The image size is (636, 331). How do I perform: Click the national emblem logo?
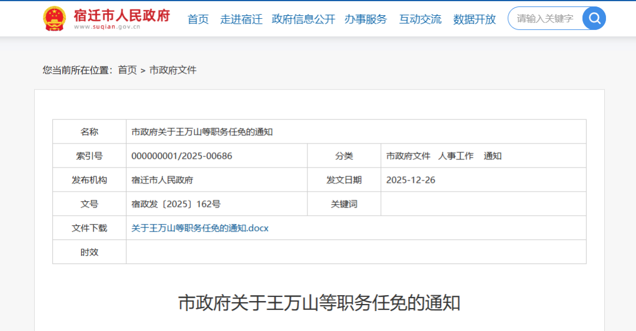coord(54,19)
